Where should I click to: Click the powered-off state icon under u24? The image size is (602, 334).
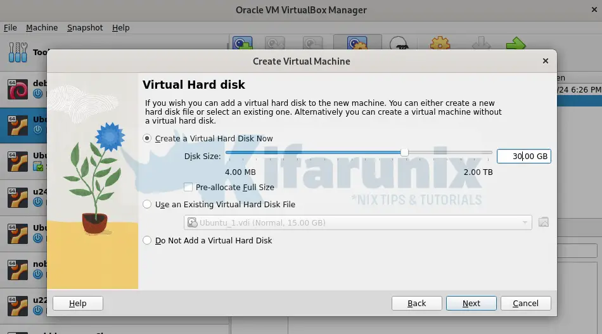(x=37, y=202)
